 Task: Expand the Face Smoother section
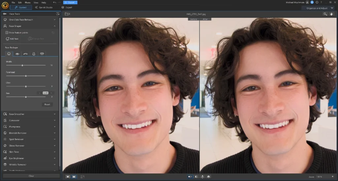tap(30, 114)
